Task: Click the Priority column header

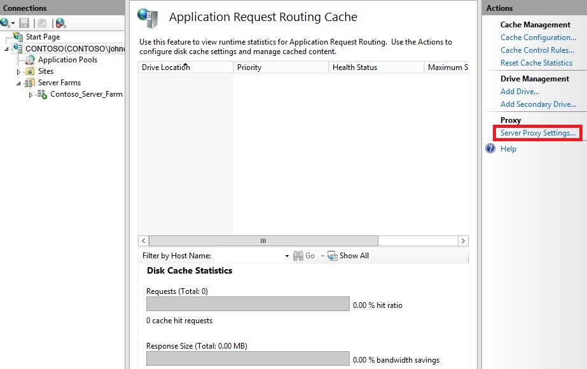Action: point(249,67)
